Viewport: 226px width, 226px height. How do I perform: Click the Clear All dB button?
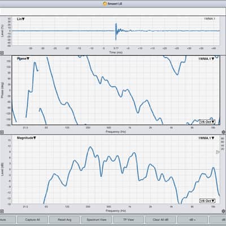point(160,220)
